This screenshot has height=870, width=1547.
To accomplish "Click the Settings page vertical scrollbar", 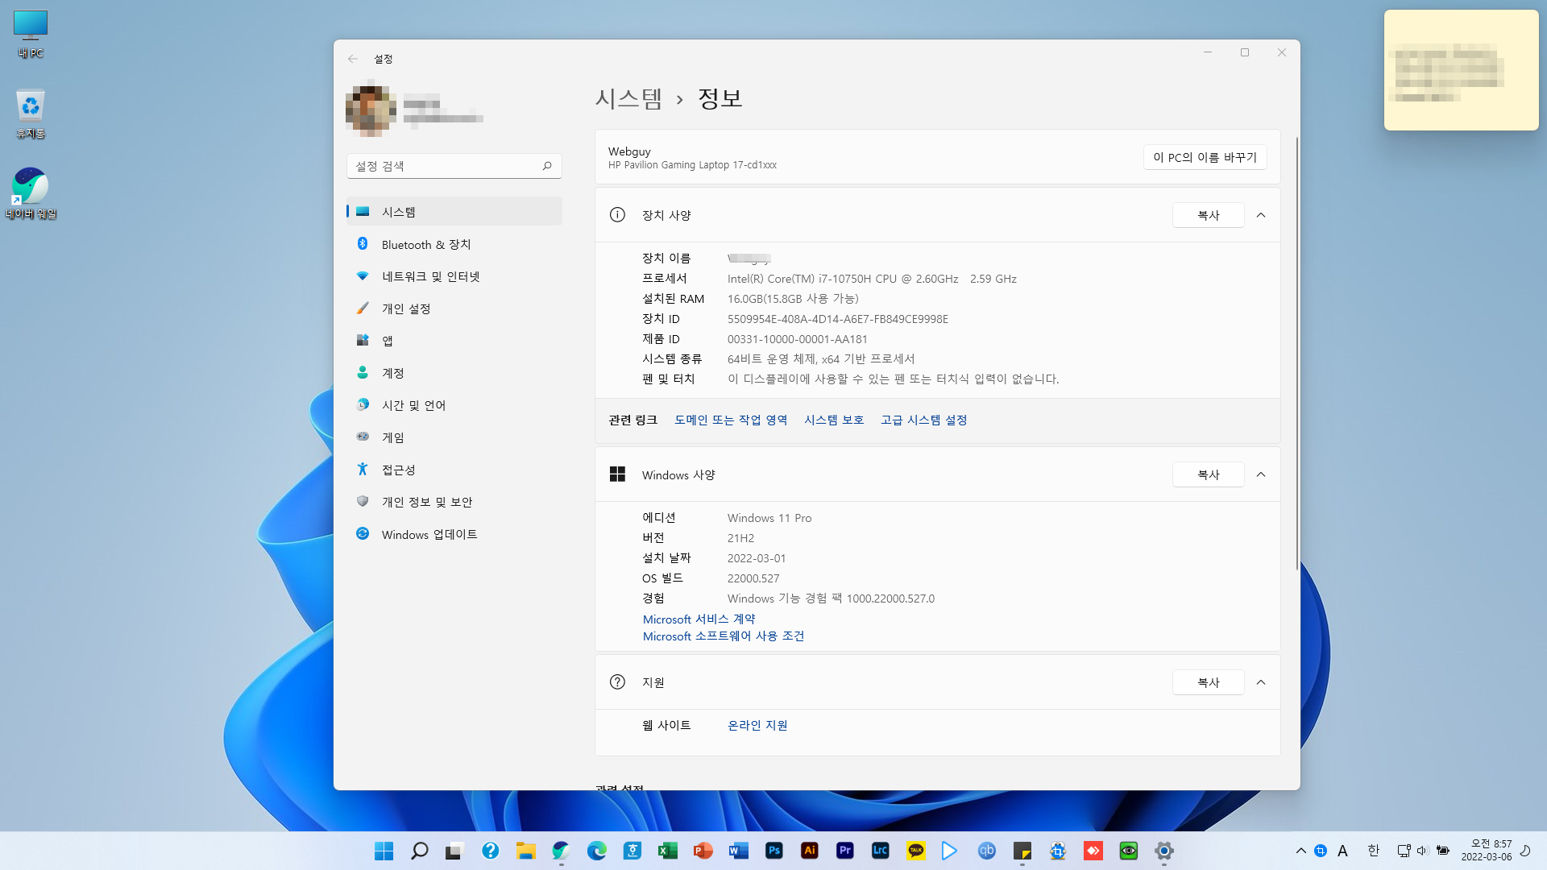I will 1296,353.
